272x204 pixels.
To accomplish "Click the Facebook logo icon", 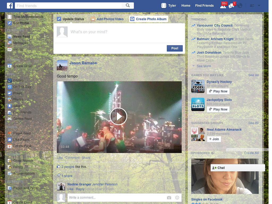I will (10, 5).
